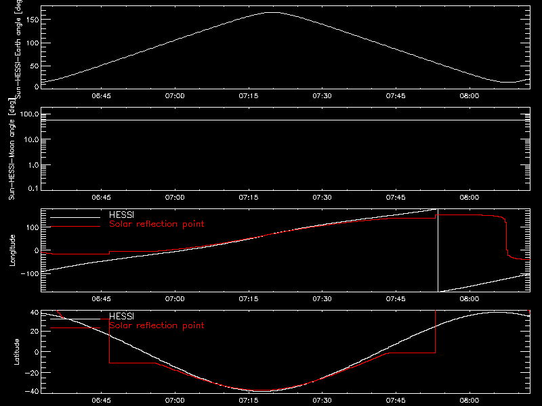Click the -100 tick on Longitude axis

30,274
